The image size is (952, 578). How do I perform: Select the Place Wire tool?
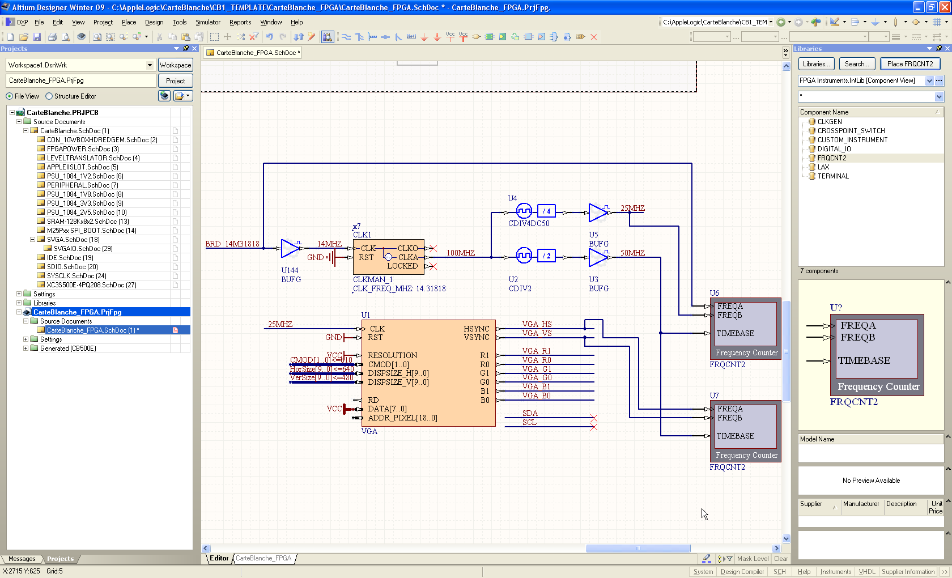pos(346,37)
